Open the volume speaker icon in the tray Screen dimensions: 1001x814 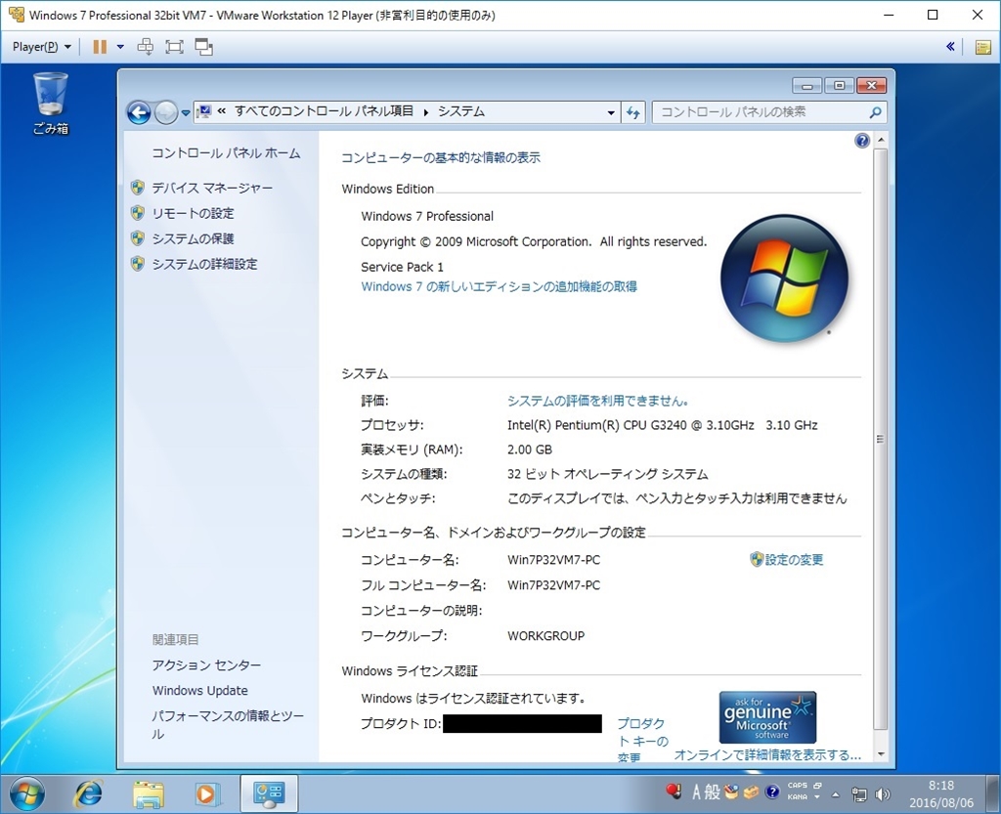pyautogui.click(x=883, y=794)
